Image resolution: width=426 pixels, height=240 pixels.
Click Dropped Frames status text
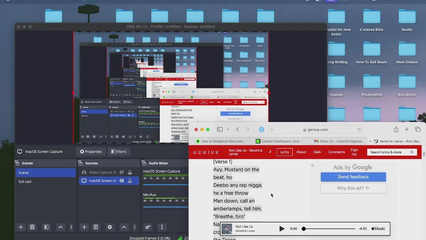pos(150,238)
